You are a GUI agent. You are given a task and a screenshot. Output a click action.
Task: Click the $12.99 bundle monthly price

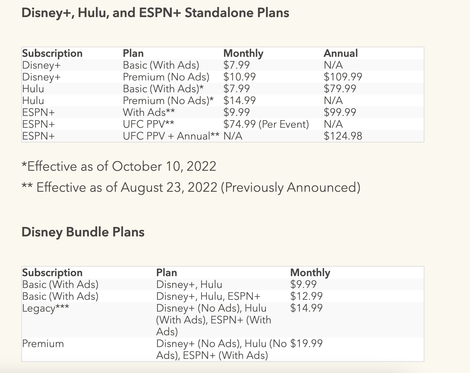click(306, 296)
